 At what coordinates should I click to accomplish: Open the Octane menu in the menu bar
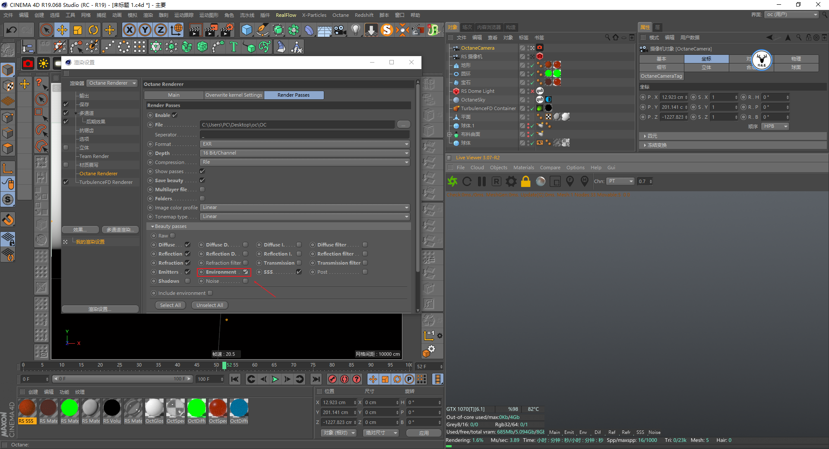click(x=341, y=15)
